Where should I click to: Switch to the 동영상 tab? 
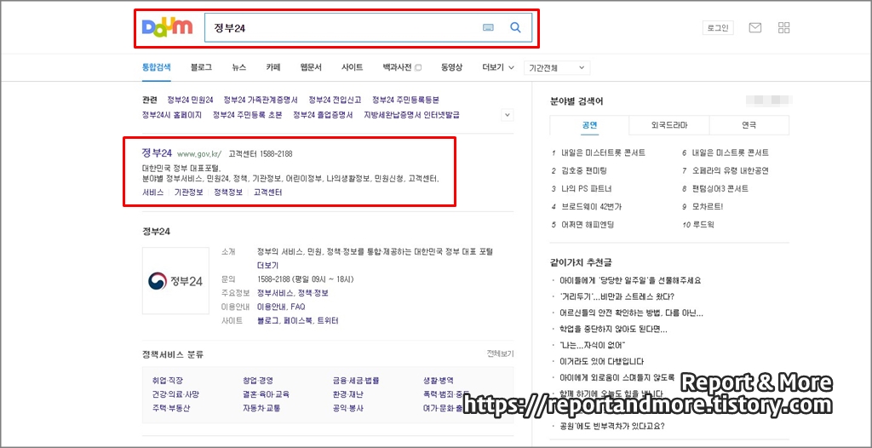(451, 67)
